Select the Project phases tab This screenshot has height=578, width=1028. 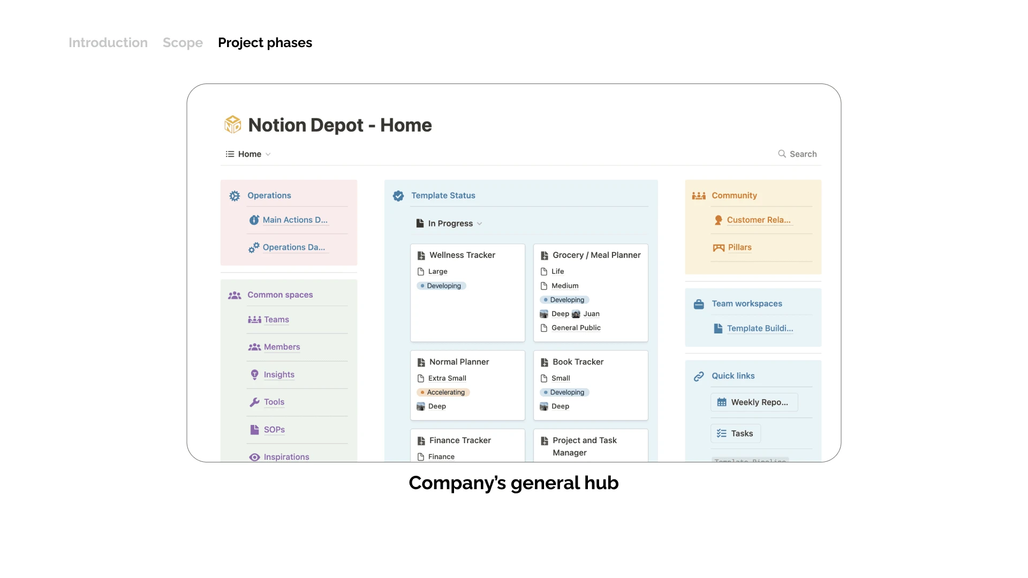tap(265, 43)
